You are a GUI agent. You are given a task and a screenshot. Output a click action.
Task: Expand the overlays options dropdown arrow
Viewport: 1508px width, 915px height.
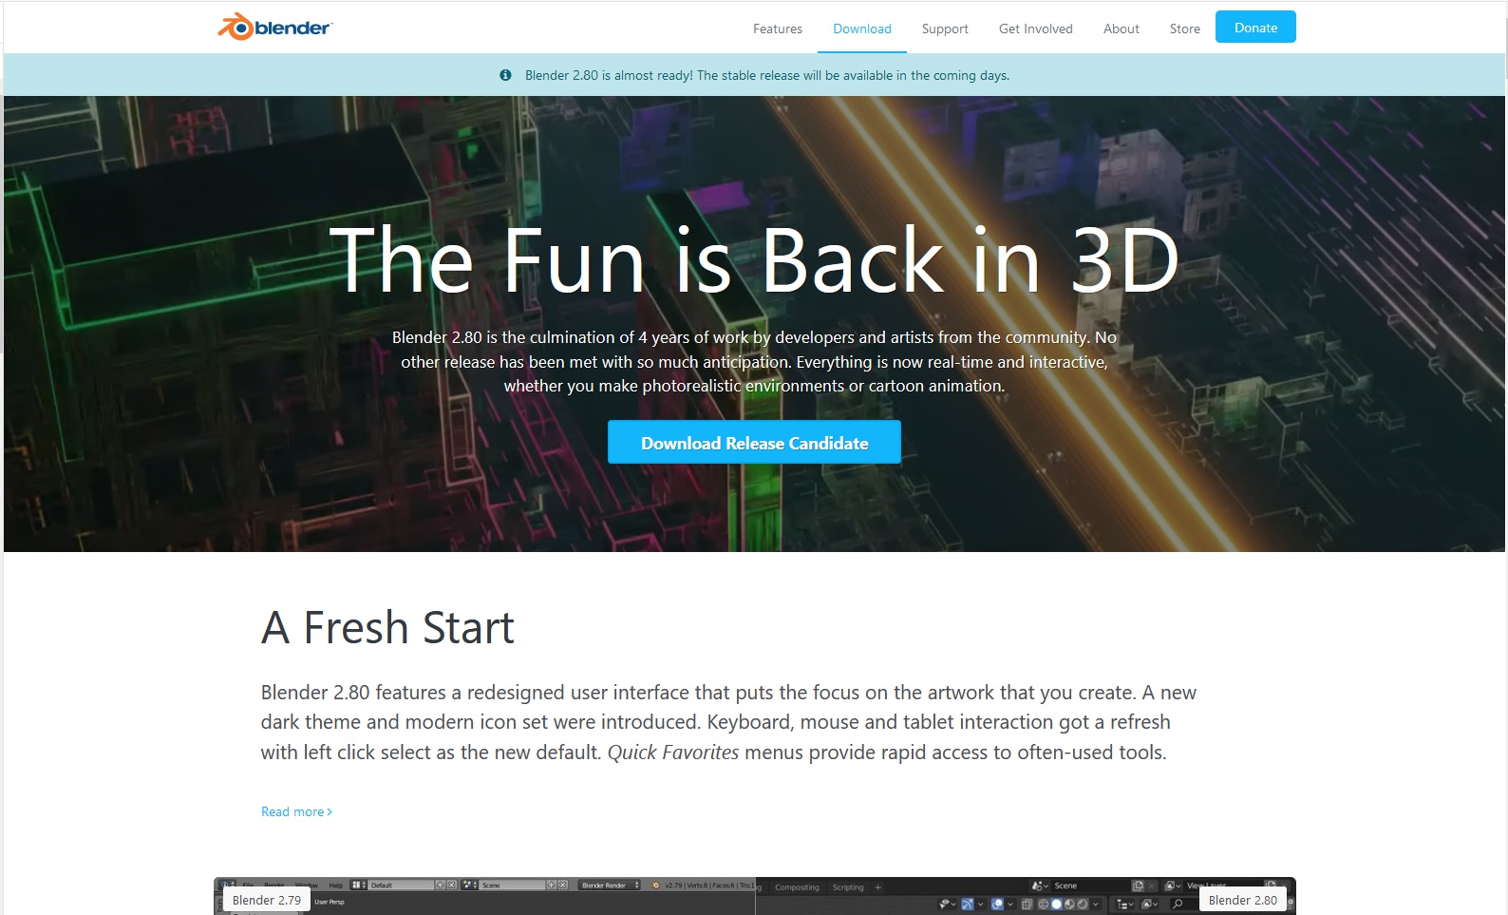point(1010,904)
